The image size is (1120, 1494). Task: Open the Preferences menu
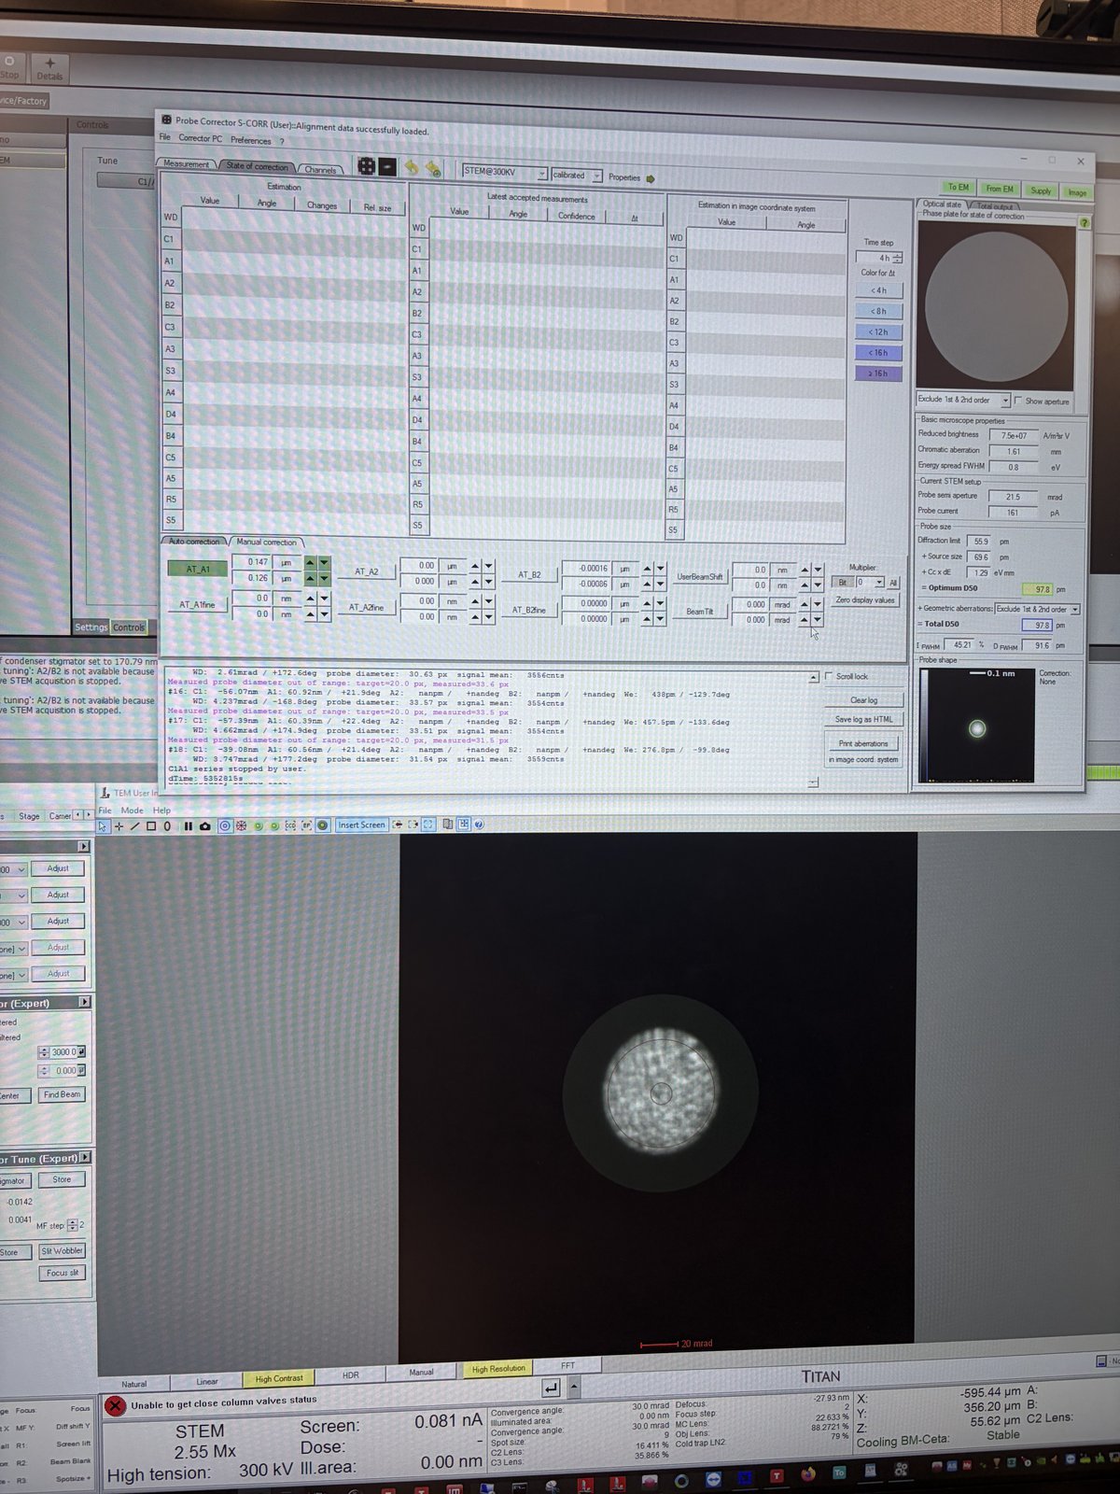pos(250,140)
